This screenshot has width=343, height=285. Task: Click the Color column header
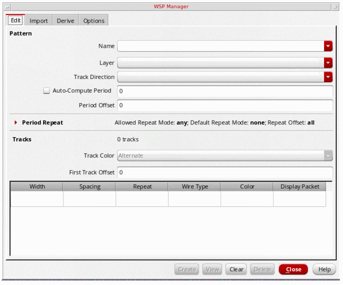pyautogui.click(x=247, y=186)
